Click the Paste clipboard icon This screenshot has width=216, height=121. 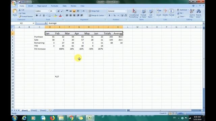[x=15, y=11]
